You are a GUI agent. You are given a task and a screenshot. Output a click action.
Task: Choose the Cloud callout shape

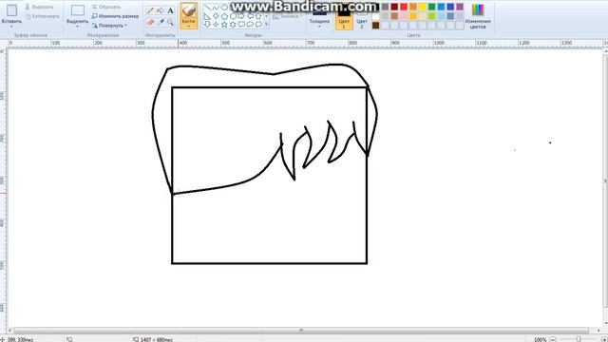coord(258,25)
